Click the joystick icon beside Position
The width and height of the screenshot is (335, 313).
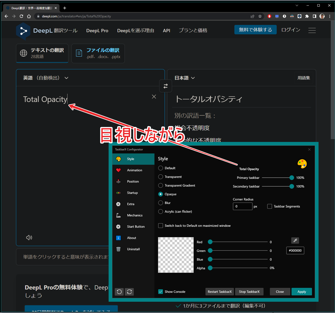tap(118, 182)
